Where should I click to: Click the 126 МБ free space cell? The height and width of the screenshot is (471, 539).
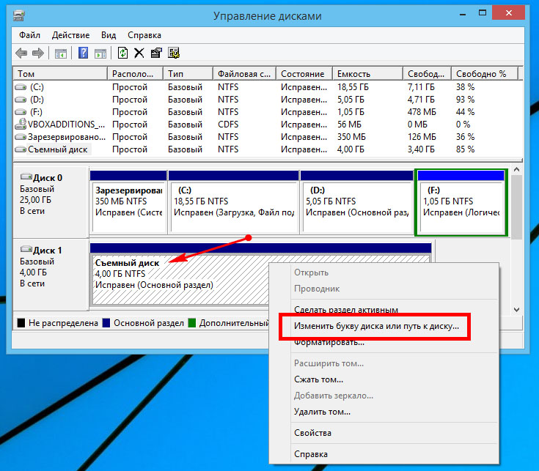(422, 137)
